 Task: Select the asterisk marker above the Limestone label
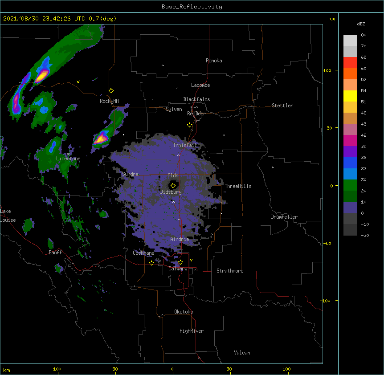69,154
